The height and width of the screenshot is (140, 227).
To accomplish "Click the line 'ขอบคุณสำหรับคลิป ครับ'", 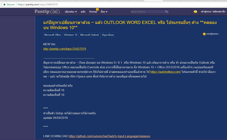I will 58,86.
